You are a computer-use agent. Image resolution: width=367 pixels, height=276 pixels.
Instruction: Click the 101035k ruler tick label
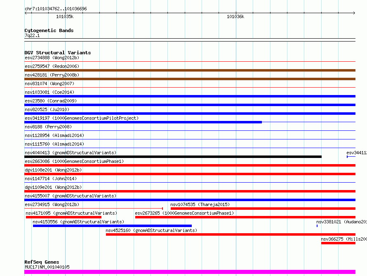click(65, 16)
